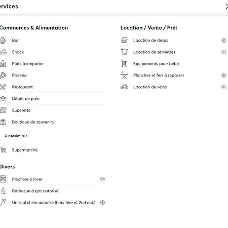Click the Plats à emporter label

pyautogui.click(x=28, y=64)
